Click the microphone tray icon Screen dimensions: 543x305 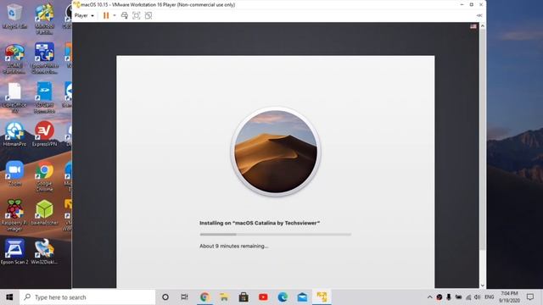pos(449,297)
